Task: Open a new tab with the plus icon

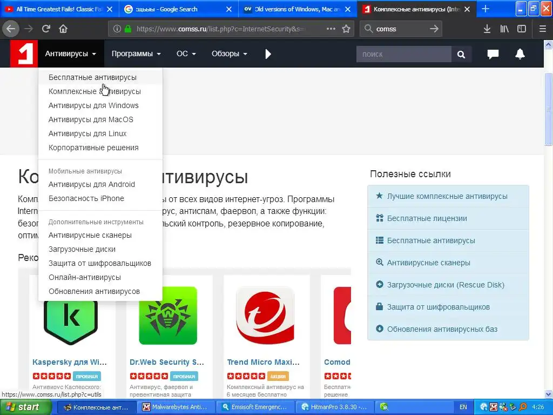Action: pyautogui.click(x=485, y=9)
